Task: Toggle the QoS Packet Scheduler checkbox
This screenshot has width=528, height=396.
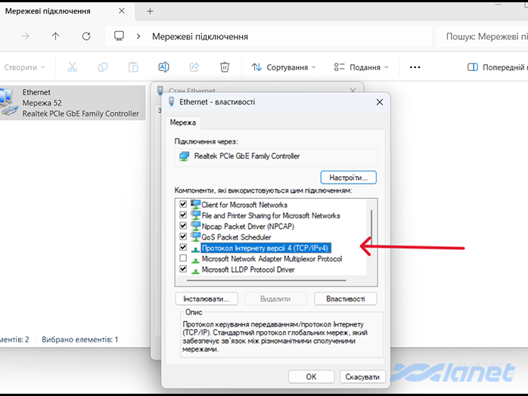Action: pyautogui.click(x=182, y=237)
